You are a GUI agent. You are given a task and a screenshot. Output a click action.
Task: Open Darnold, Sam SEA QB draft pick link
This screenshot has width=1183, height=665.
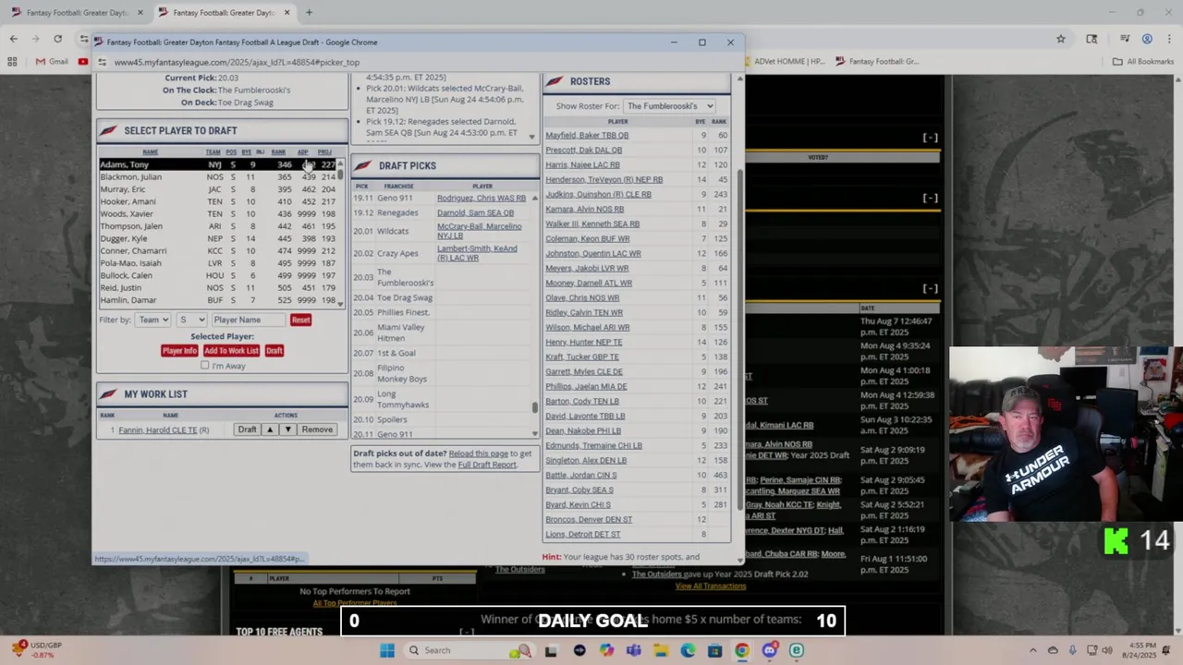(475, 212)
